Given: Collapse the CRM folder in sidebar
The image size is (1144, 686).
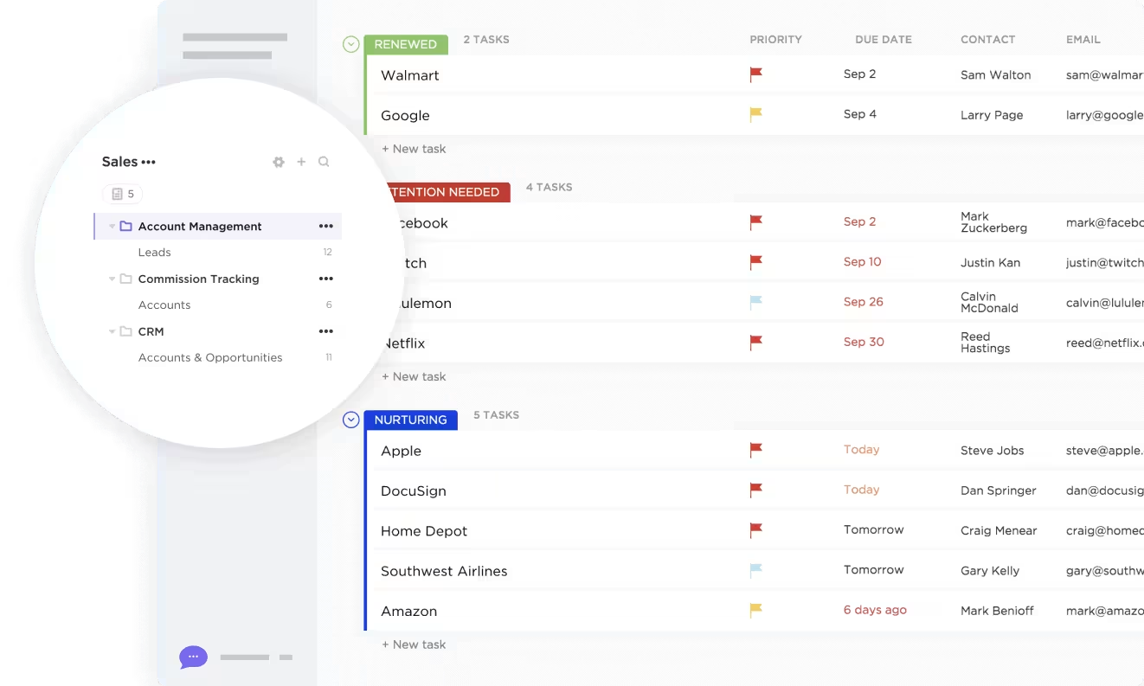Looking at the screenshot, I should (112, 331).
